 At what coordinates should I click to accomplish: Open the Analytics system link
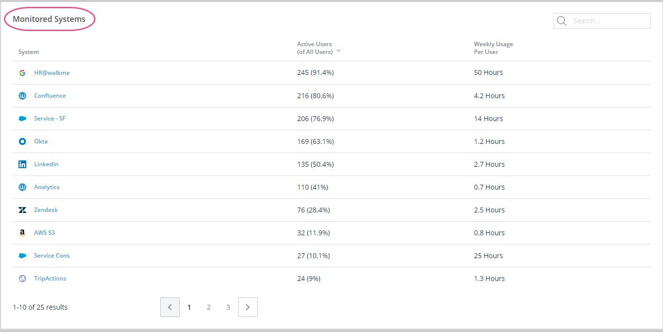click(x=47, y=187)
